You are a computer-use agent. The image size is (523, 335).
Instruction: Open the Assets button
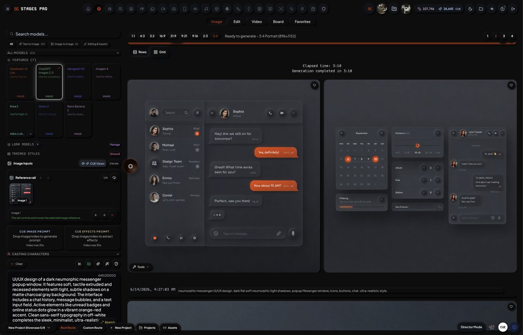[x=170, y=328]
